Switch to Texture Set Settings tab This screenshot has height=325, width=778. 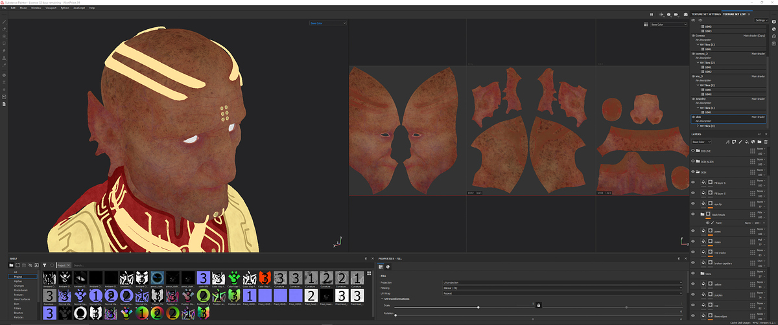tap(706, 14)
